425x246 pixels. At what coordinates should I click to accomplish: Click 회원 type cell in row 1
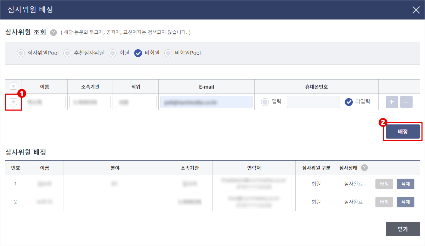[x=316, y=184]
